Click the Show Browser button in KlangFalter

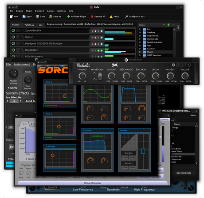[x=93, y=183]
